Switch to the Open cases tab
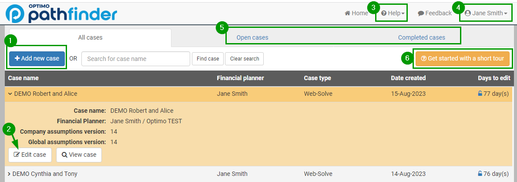Screen dimensions: 517x182 point(252,37)
